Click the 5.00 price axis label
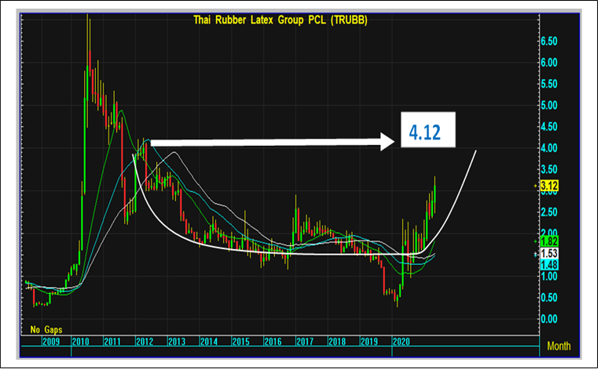The width and height of the screenshot is (601, 373). [549, 106]
